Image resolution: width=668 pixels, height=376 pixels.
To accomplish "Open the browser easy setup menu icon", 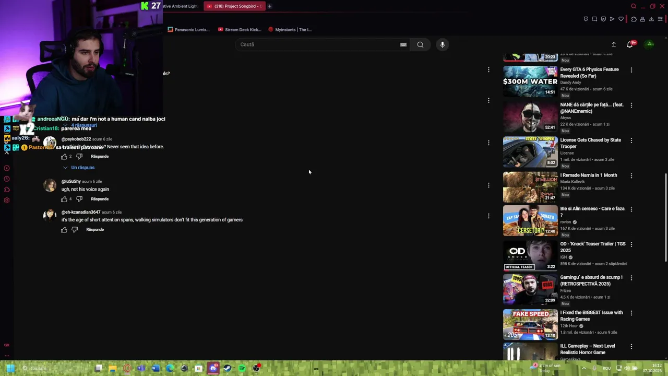I will click(x=660, y=19).
